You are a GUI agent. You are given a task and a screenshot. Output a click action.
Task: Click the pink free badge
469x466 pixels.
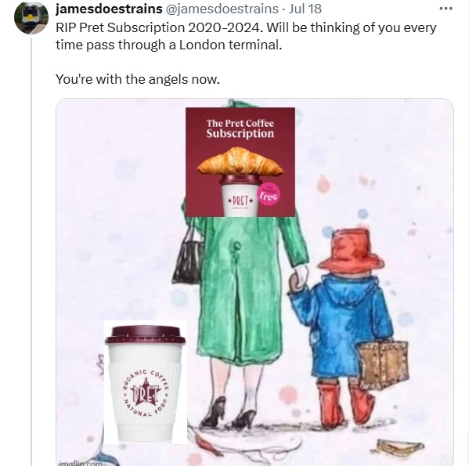(269, 195)
